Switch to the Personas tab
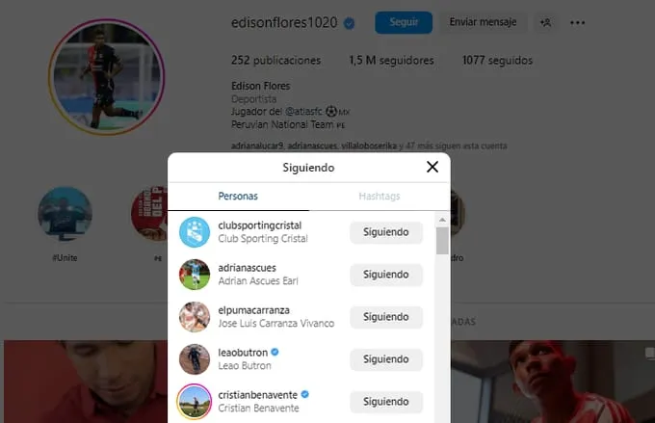 (238, 196)
